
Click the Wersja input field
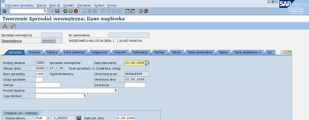tap(48, 85)
